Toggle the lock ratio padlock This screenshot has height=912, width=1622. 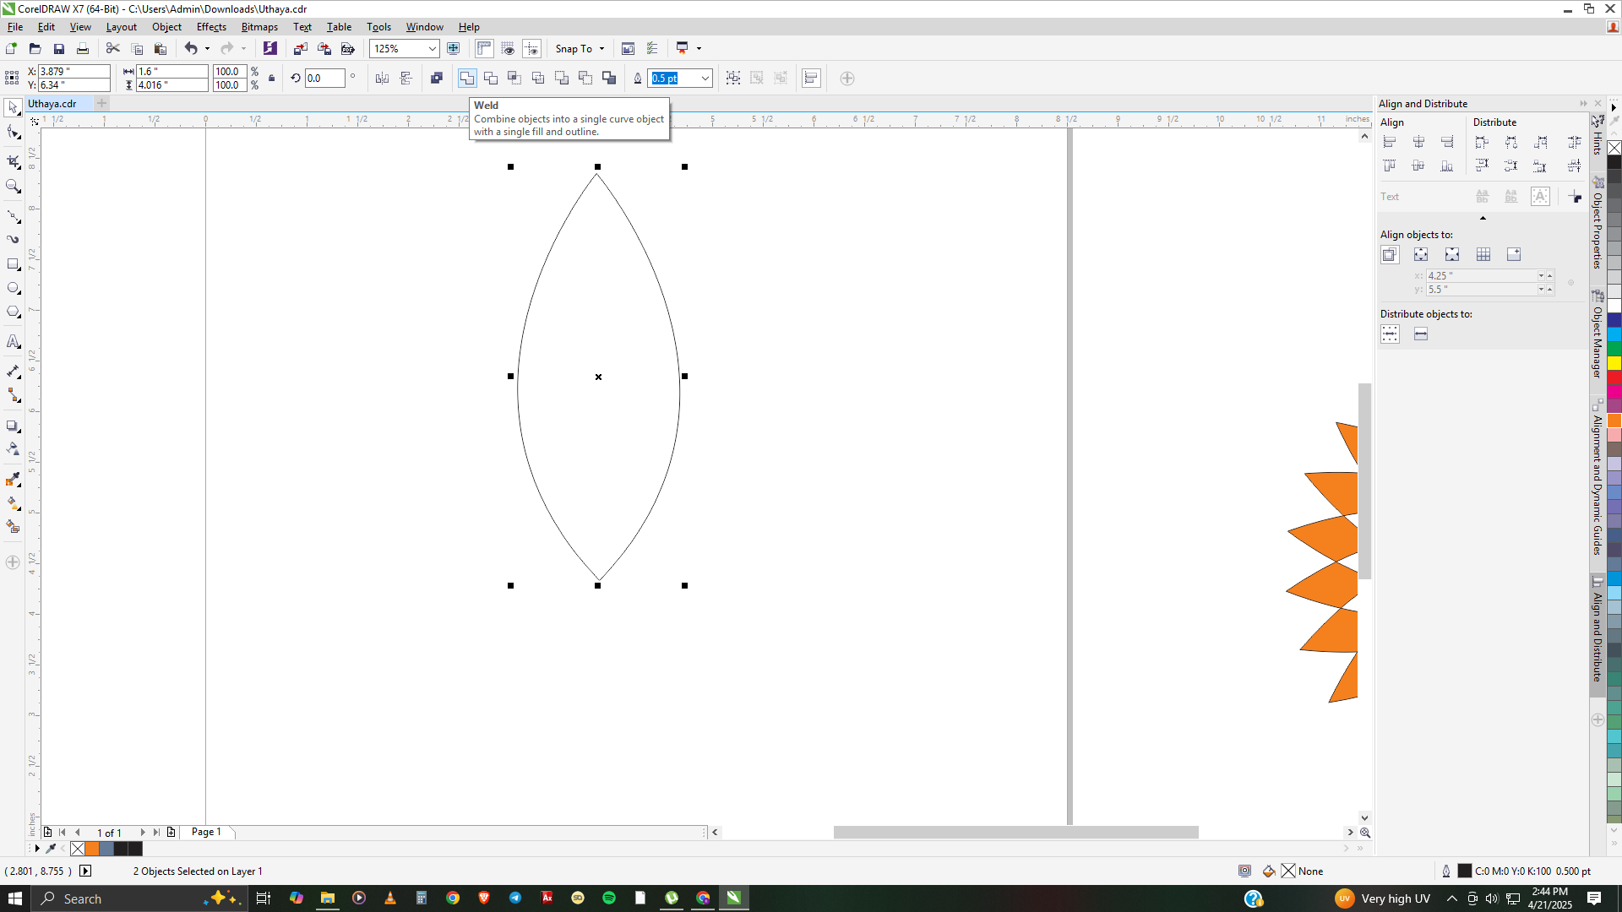coord(271,79)
